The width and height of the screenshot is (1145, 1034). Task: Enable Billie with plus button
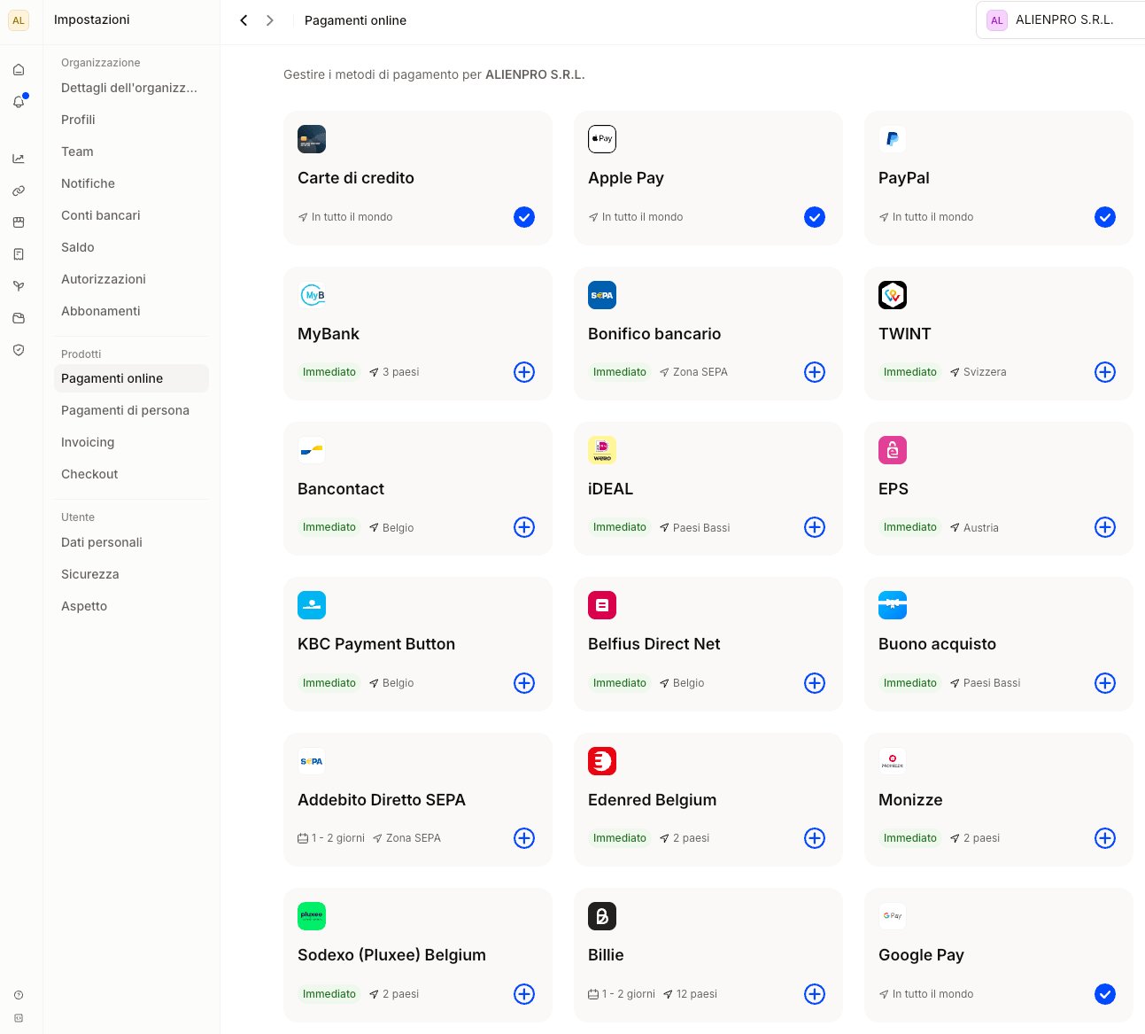pos(815,994)
